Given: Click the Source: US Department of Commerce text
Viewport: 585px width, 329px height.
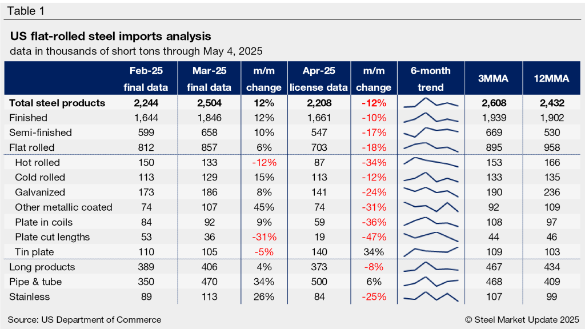Looking at the screenshot, I should (85, 319).
